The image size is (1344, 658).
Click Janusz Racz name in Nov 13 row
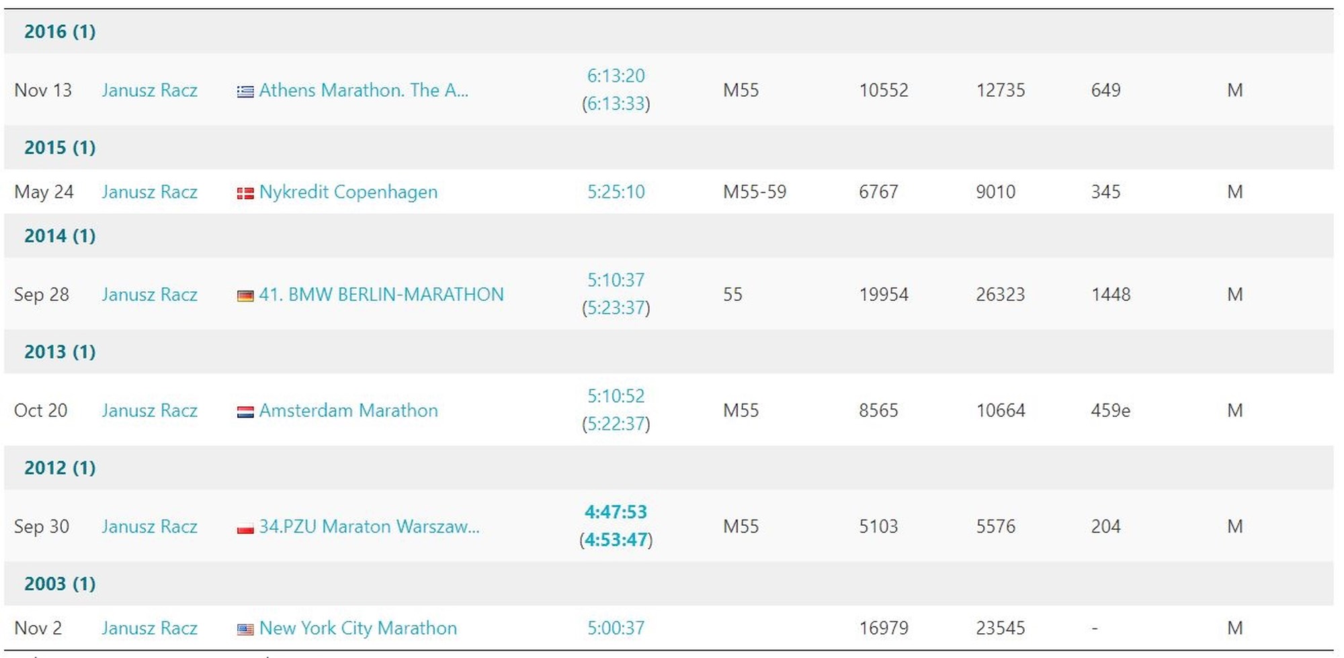point(149,90)
